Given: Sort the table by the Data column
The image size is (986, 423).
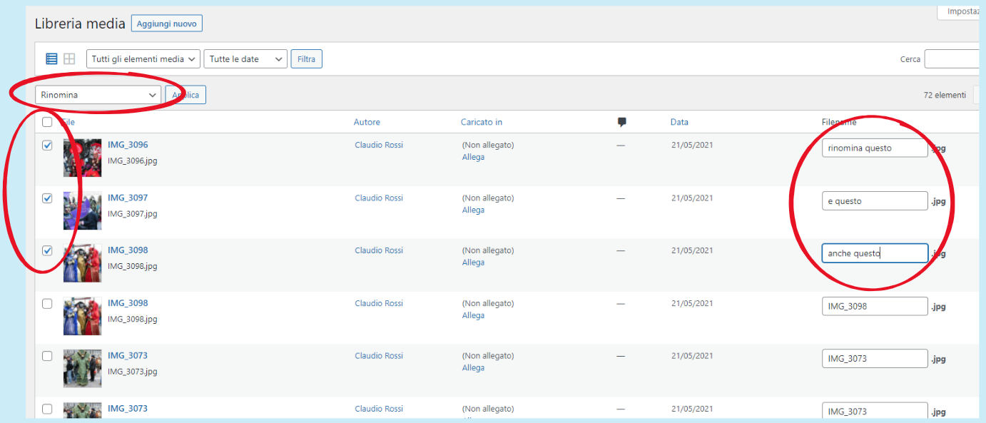Looking at the screenshot, I should 679,122.
